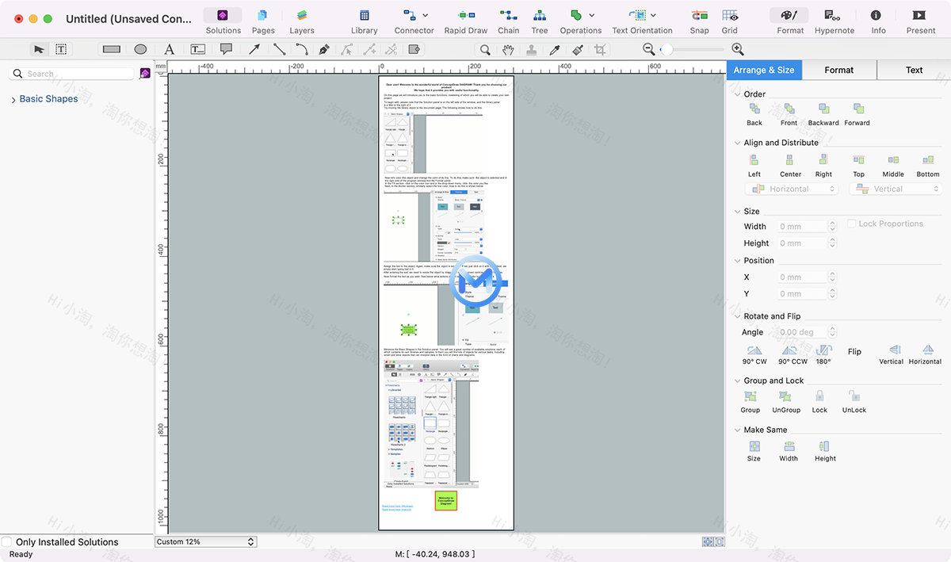
Task: Expand Basic Shapes in the sidebar
Action: [x=13, y=98]
